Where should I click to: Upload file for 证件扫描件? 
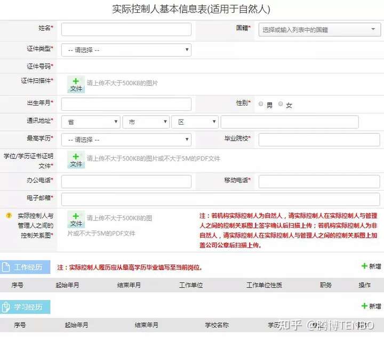click(76, 85)
